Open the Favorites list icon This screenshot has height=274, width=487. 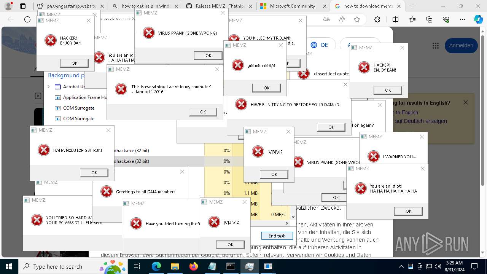412,19
